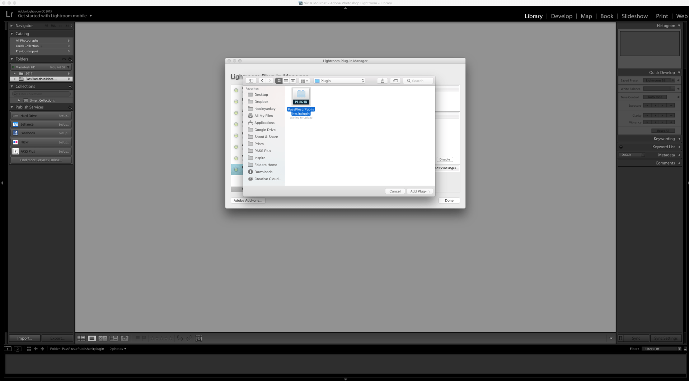
Task: Toggle second window display button 2
Action: pos(17,349)
